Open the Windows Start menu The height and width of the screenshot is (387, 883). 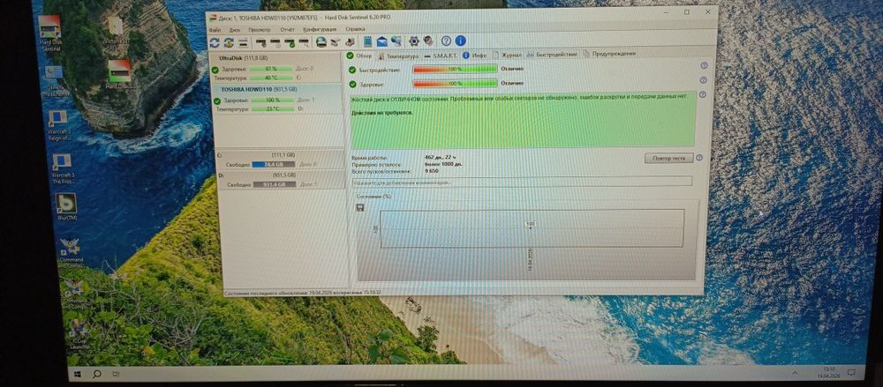pyautogui.click(x=77, y=373)
